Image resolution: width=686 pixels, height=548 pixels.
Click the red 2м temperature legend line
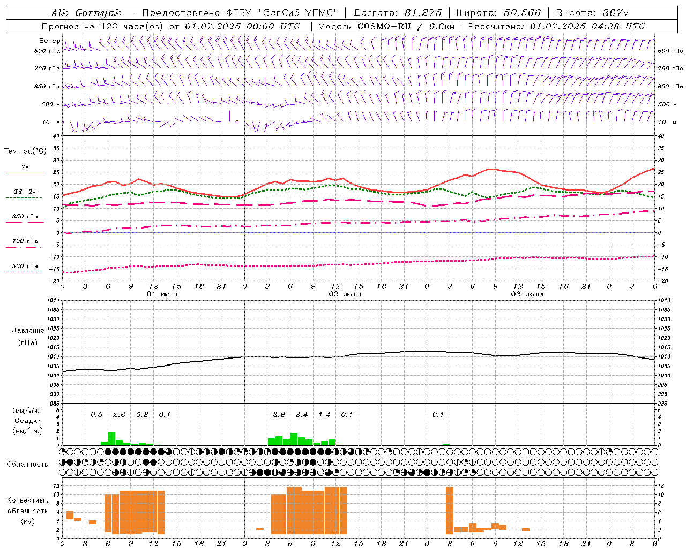25,173
